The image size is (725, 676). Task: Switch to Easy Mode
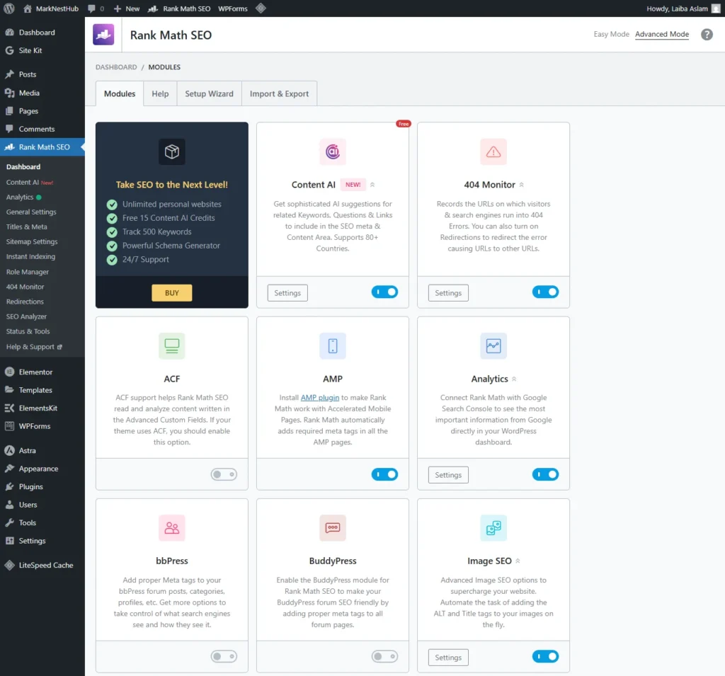coord(611,34)
